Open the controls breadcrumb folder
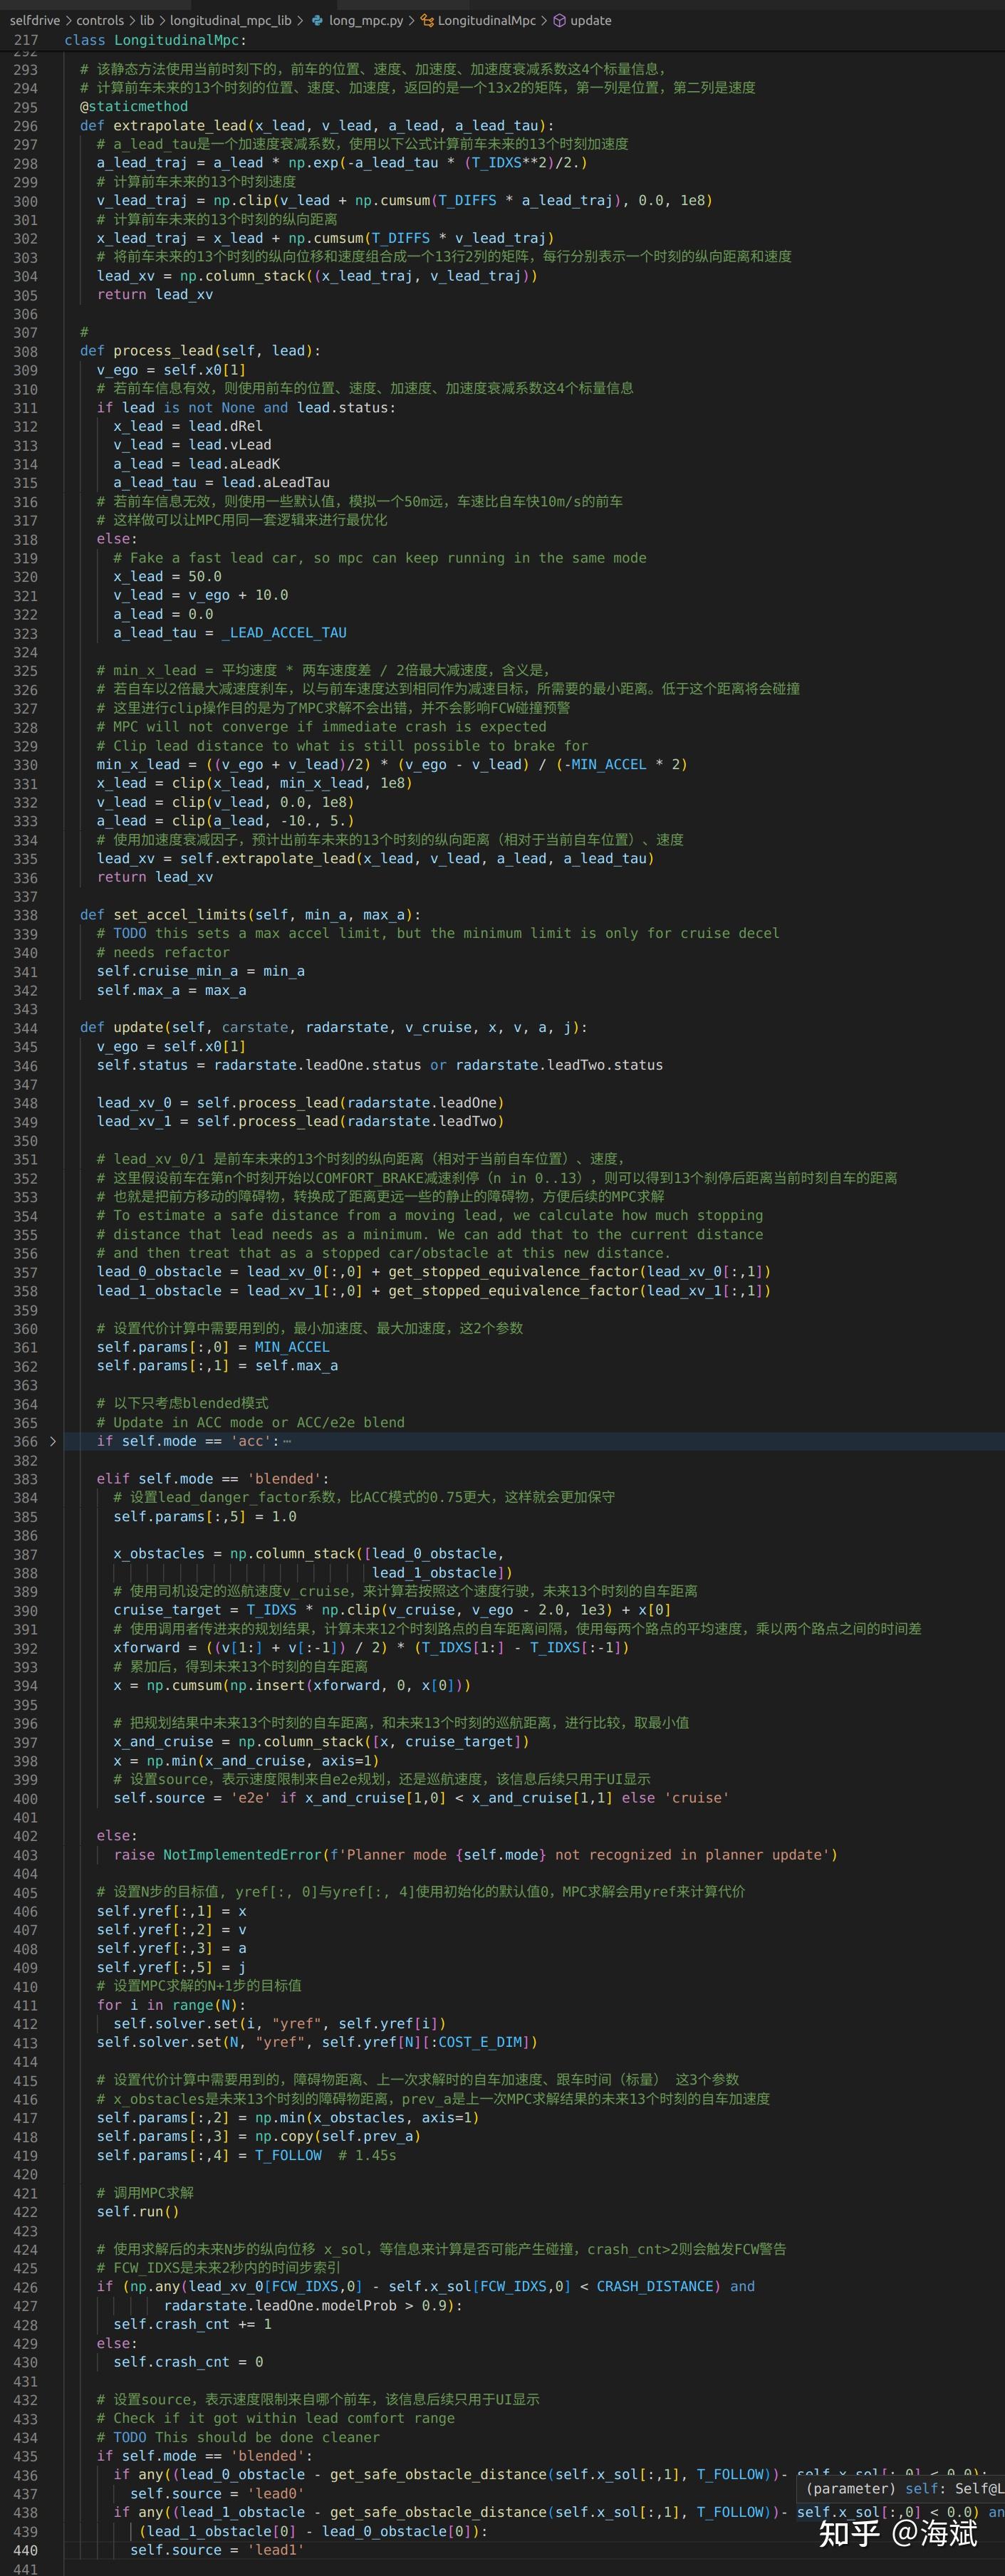1005x2576 pixels. (100, 20)
